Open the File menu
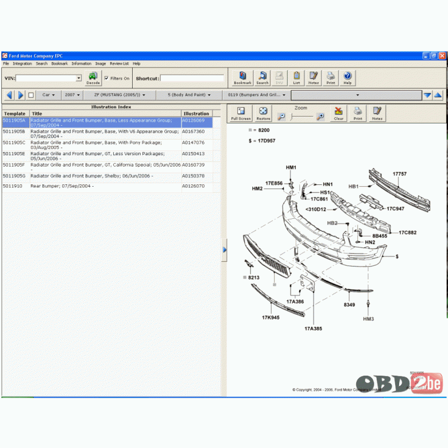This screenshot has width=448, height=448. point(6,63)
